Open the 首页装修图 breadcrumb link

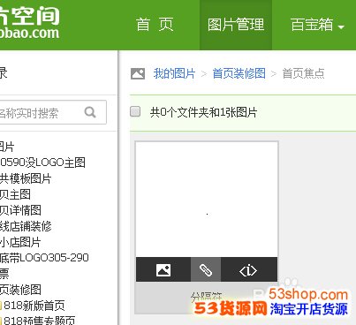pos(239,73)
